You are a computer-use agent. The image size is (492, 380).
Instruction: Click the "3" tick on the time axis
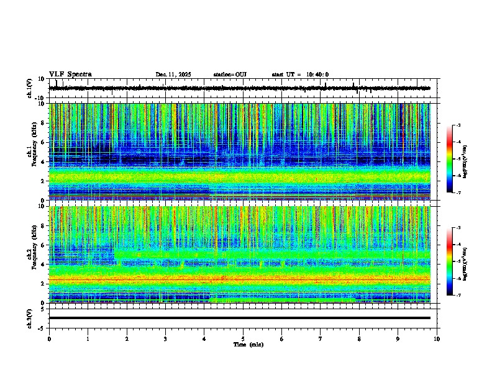coord(165,339)
